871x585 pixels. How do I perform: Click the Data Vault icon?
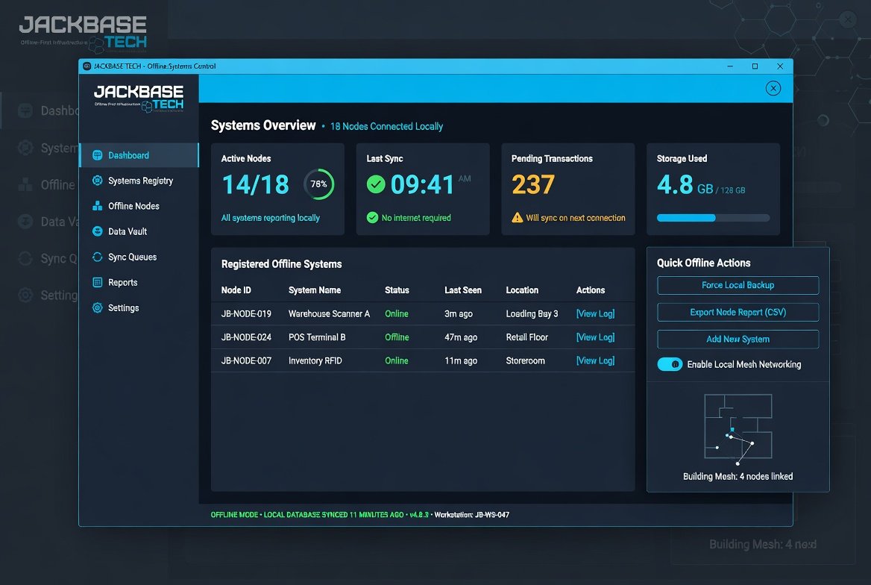[x=97, y=231]
